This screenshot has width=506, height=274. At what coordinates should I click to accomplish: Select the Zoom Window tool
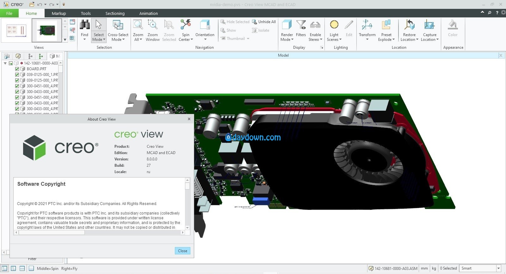tap(152, 25)
